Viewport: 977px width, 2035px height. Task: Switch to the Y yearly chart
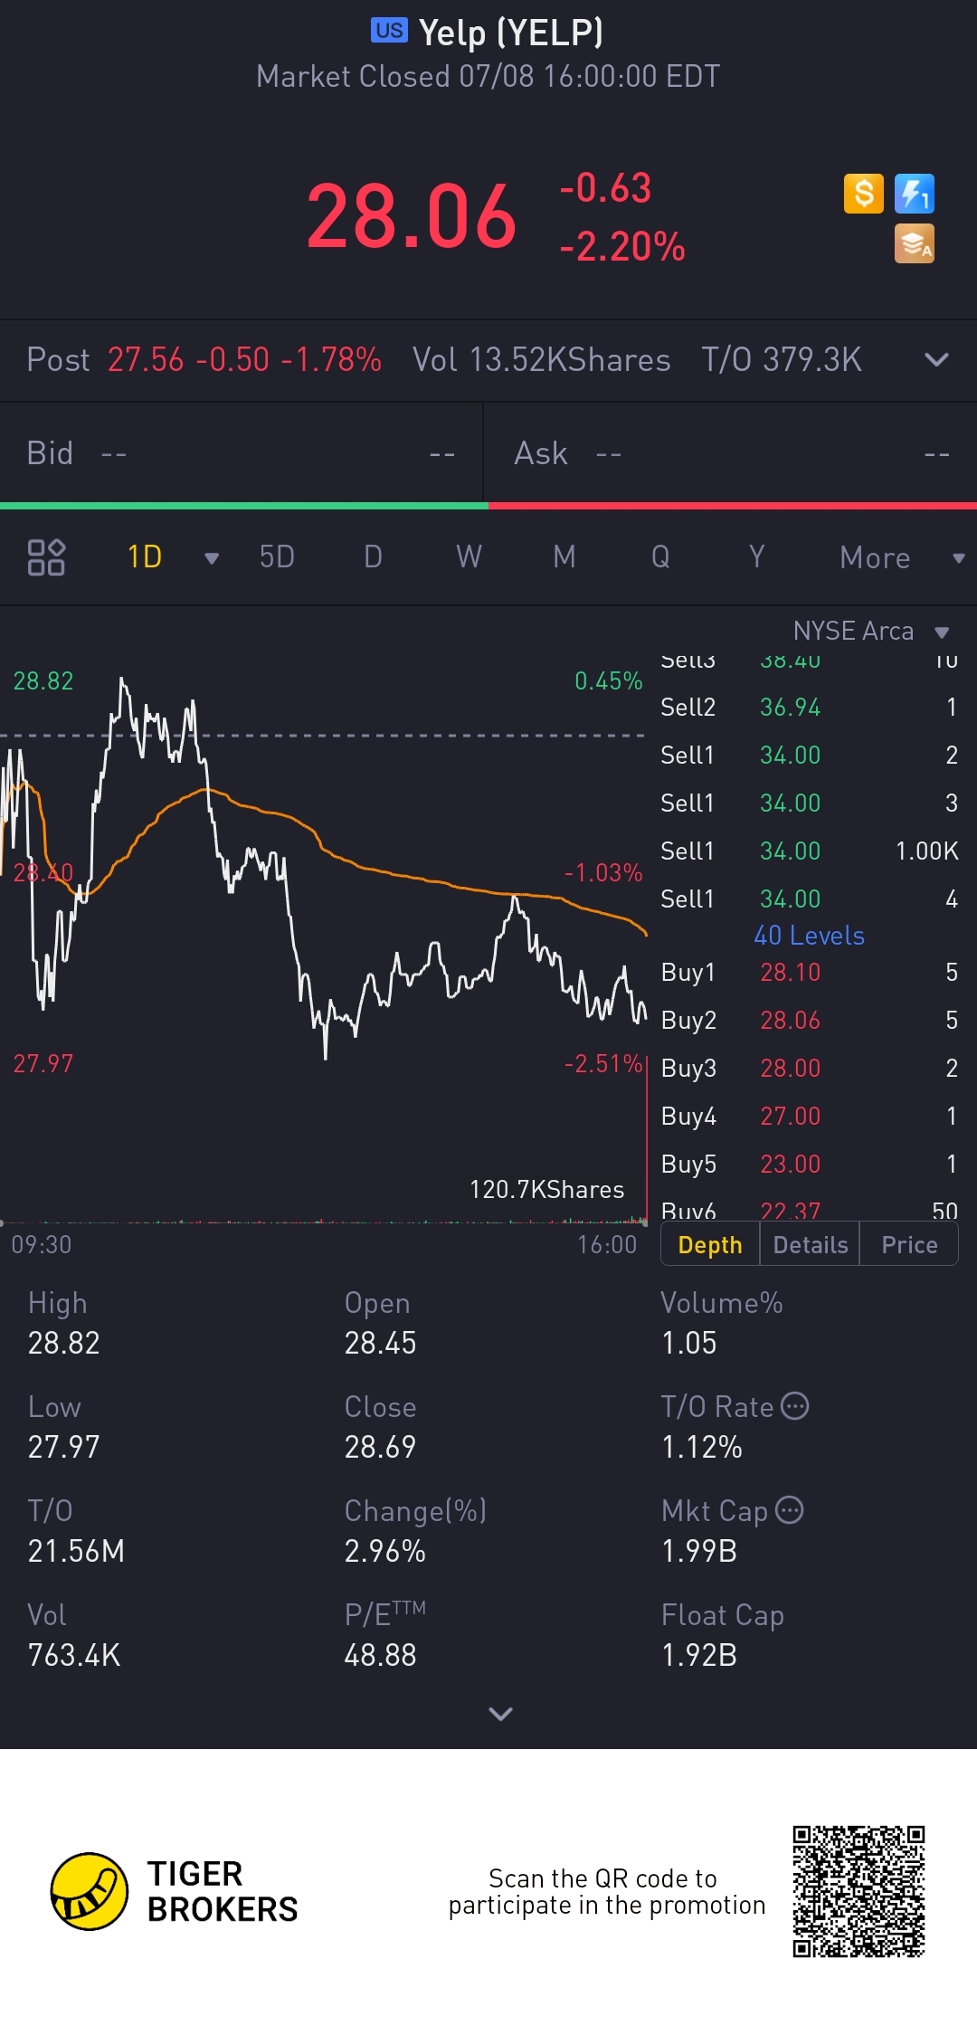coord(756,557)
